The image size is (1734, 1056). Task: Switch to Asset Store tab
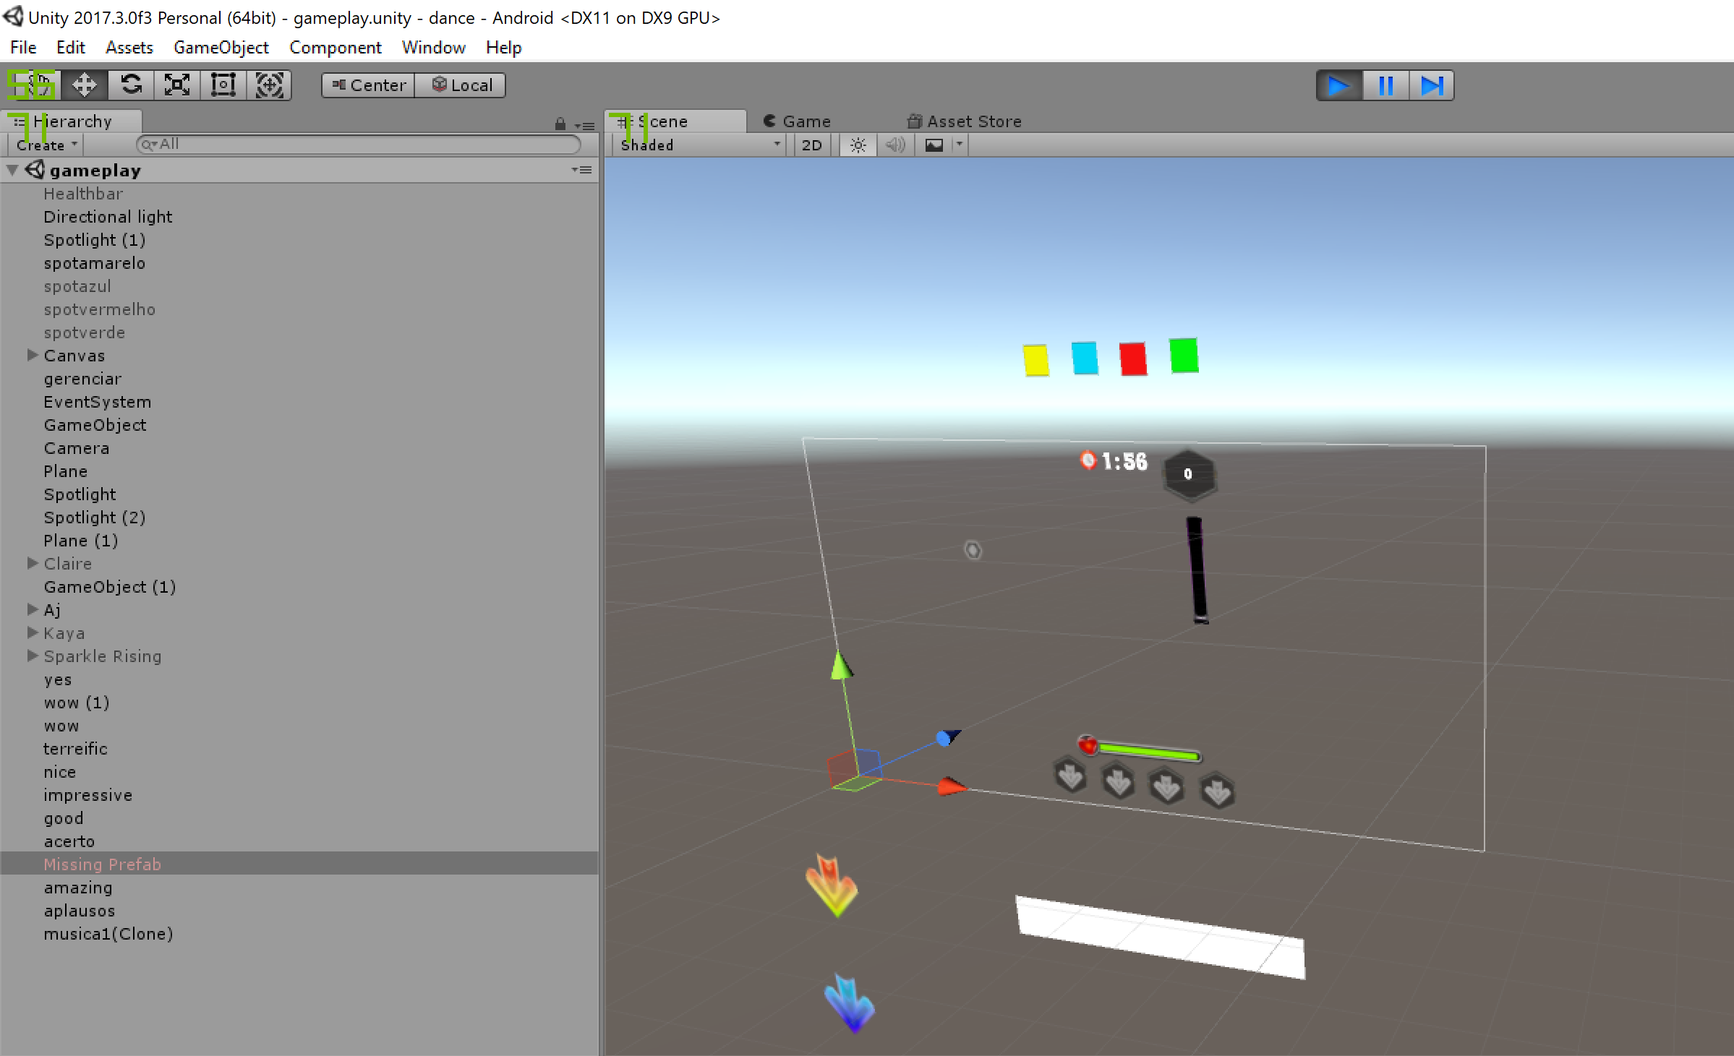tap(965, 121)
